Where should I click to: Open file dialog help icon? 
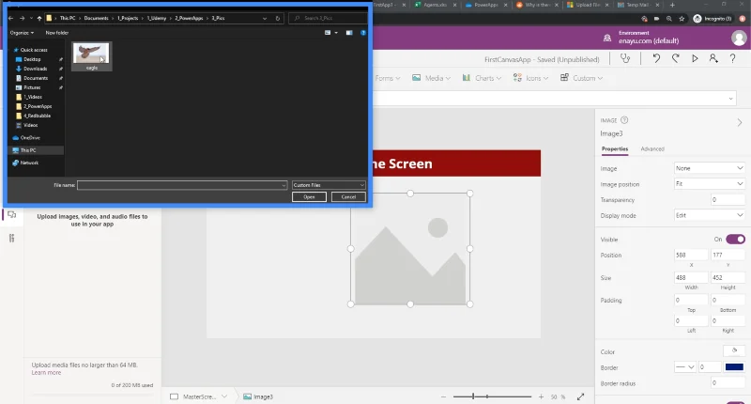coord(363,33)
